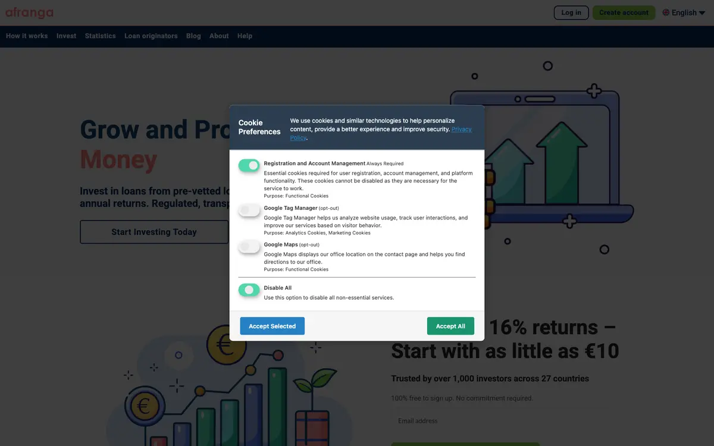Click the afranga logo

(29, 12)
